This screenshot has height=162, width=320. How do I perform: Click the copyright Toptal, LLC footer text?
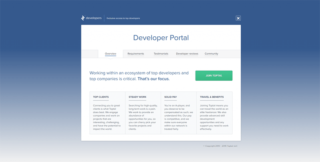(220, 146)
